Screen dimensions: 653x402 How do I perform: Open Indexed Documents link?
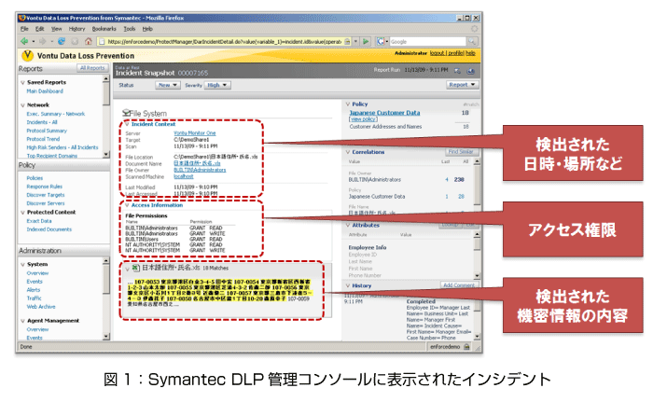[x=49, y=229]
